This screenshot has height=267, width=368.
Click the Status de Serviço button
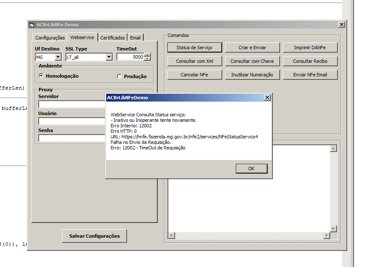pyautogui.click(x=195, y=48)
